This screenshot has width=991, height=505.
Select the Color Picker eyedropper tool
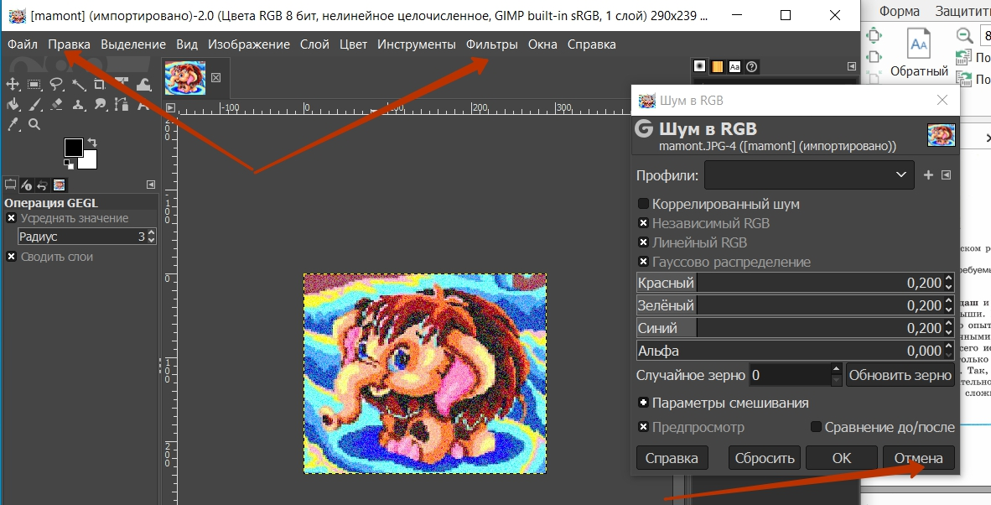coord(13,124)
